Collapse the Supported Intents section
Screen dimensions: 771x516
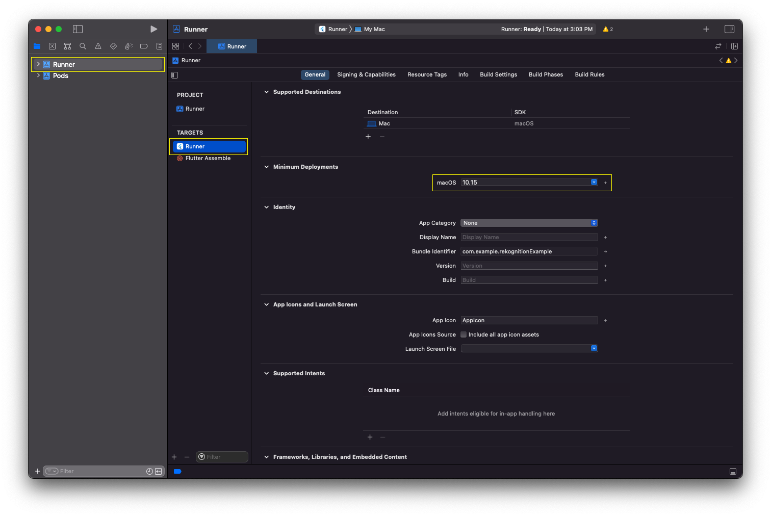pos(266,373)
